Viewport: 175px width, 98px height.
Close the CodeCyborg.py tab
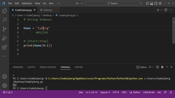34,10
